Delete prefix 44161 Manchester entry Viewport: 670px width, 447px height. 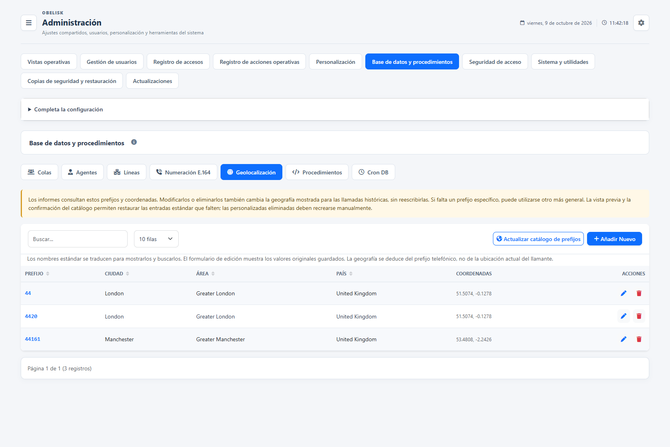[x=639, y=339]
